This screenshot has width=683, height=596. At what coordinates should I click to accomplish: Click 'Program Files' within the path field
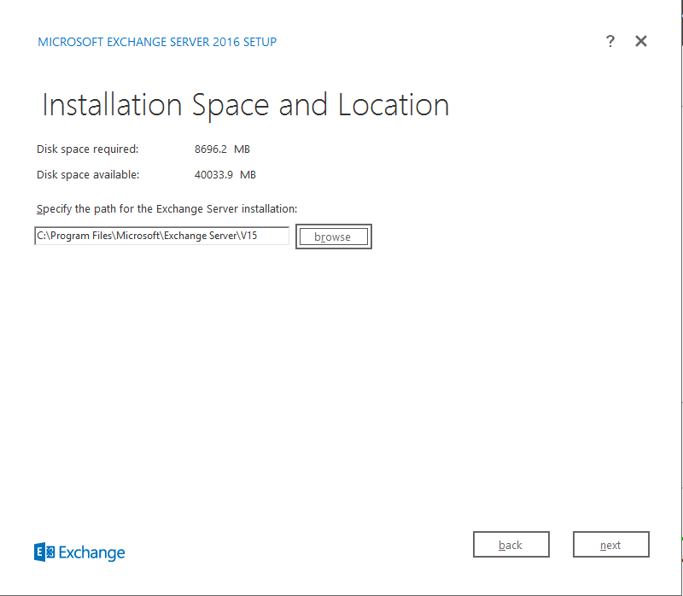79,236
